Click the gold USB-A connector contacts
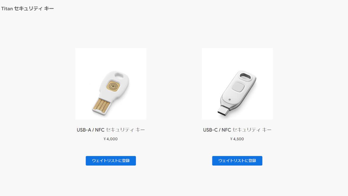Screen dimensions: 348x196 [101, 106]
